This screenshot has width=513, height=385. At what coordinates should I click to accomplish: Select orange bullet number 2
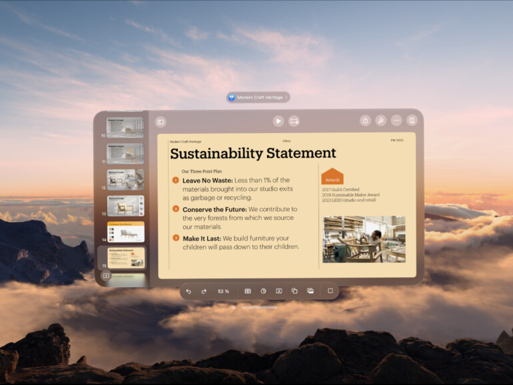[x=176, y=208]
